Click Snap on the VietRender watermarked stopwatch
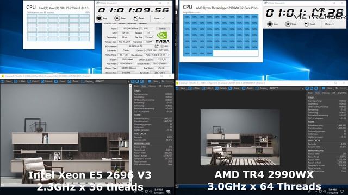This screenshot has width=348, height=195. (x=291, y=24)
